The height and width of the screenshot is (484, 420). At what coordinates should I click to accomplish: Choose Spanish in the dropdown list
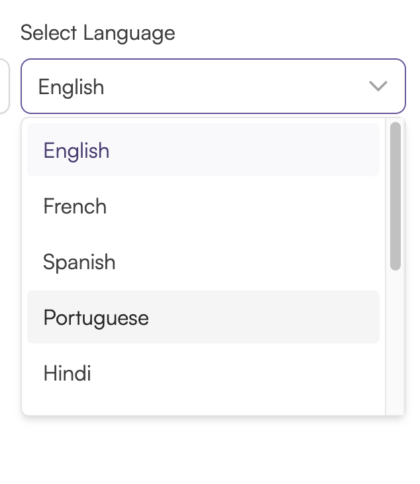(x=203, y=262)
